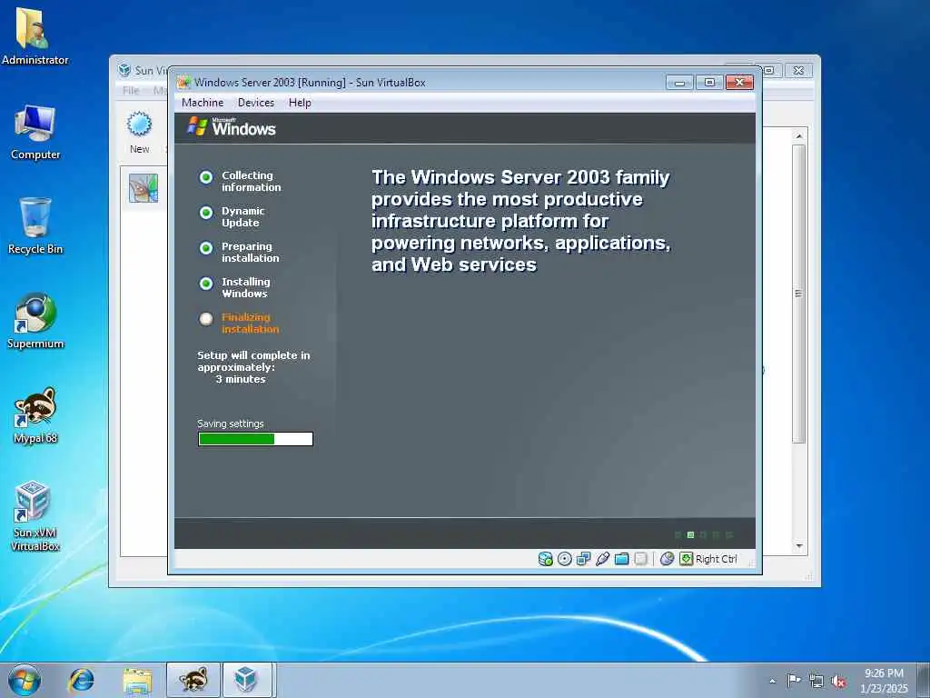This screenshot has height=698, width=930.
Task: Open the Machine menu
Action: tap(203, 103)
